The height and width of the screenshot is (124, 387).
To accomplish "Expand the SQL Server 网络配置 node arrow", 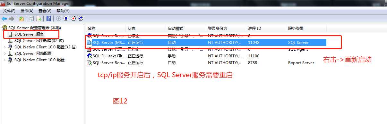I will point(4,54).
